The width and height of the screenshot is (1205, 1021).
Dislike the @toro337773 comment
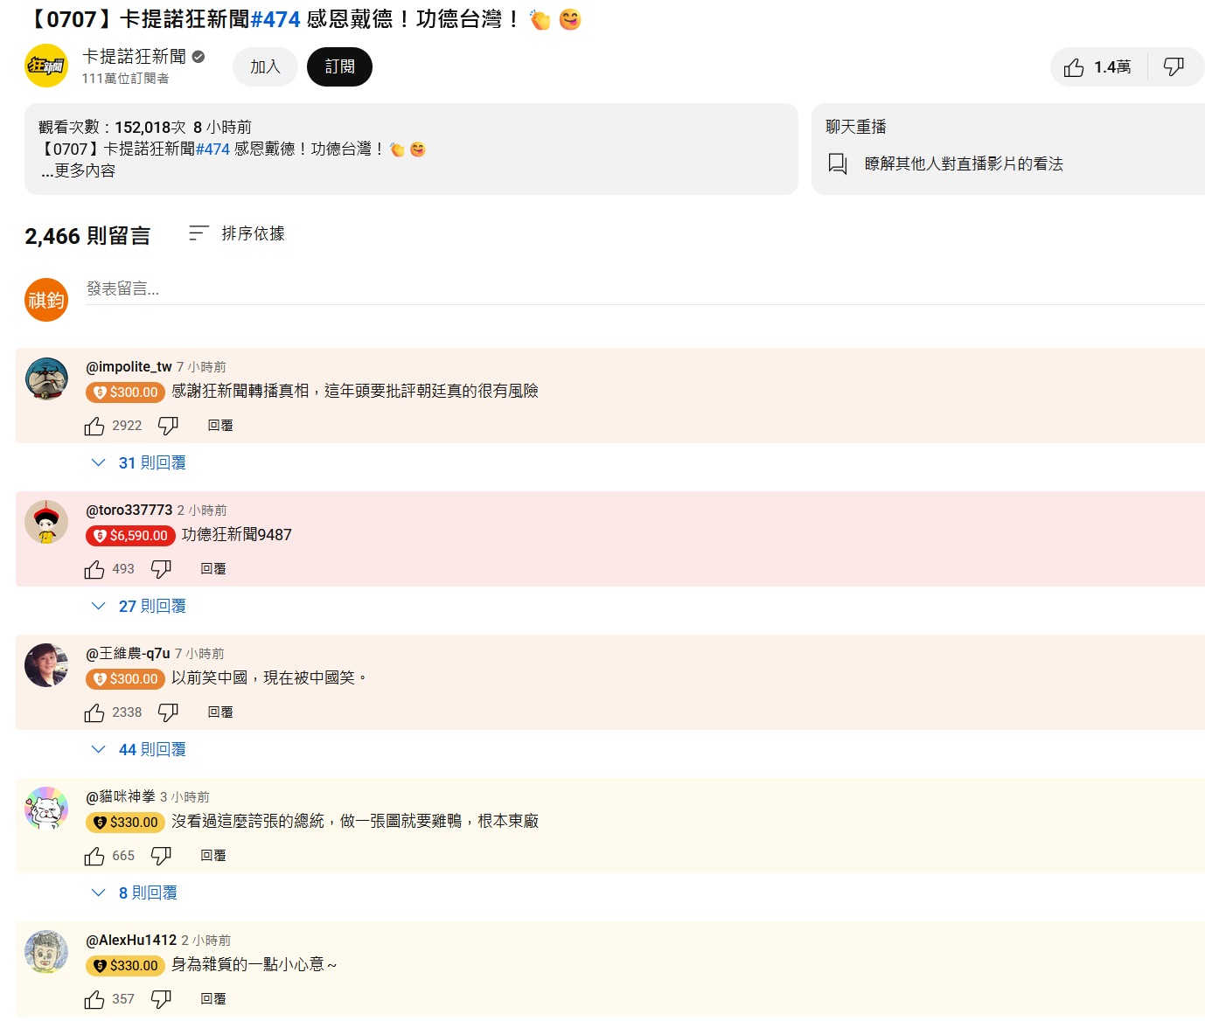point(161,569)
